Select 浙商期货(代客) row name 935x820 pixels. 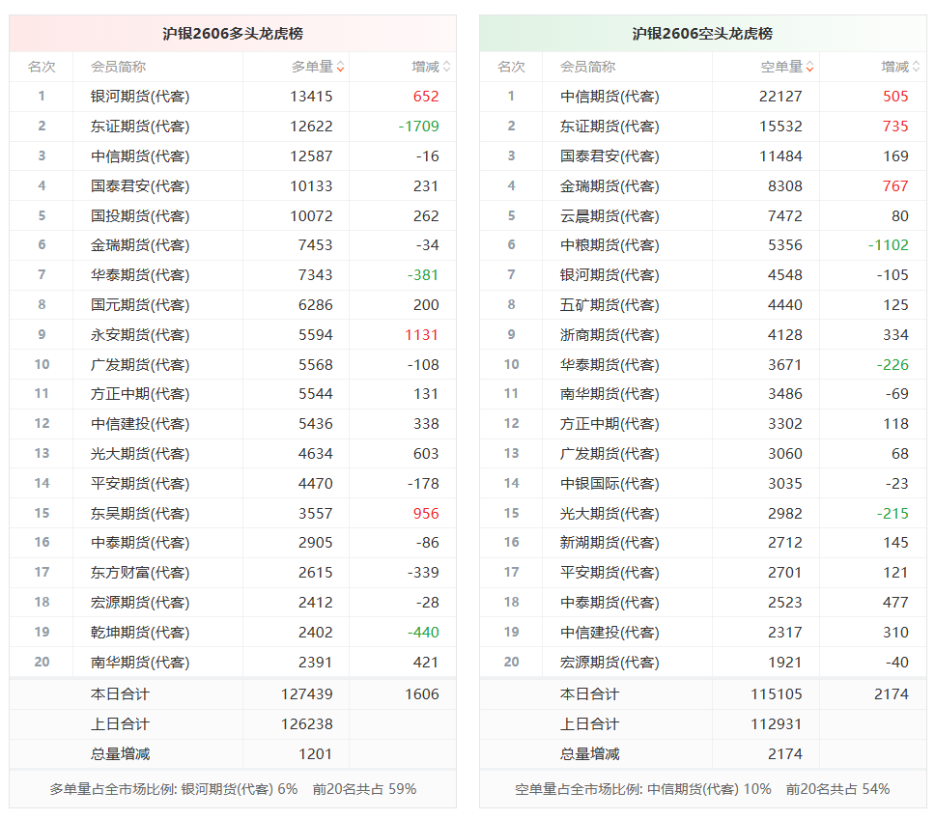tap(610, 334)
